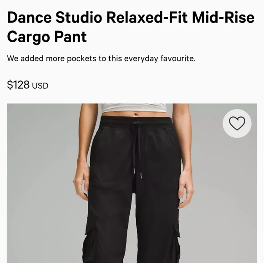The height and width of the screenshot is (263, 264).
Task: Click the USD currency label
Action: click(40, 86)
